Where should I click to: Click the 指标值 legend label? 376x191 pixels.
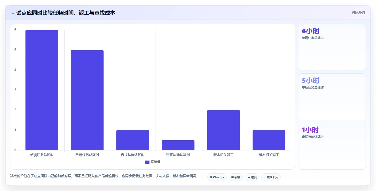(156, 162)
